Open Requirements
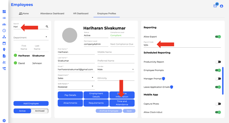The image size is (229, 123). [x=96, y=103]
